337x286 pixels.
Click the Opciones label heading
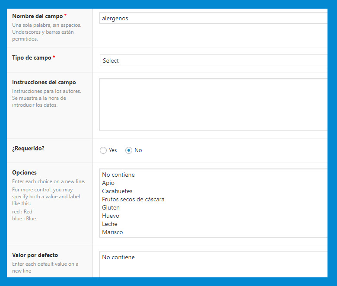24,172
